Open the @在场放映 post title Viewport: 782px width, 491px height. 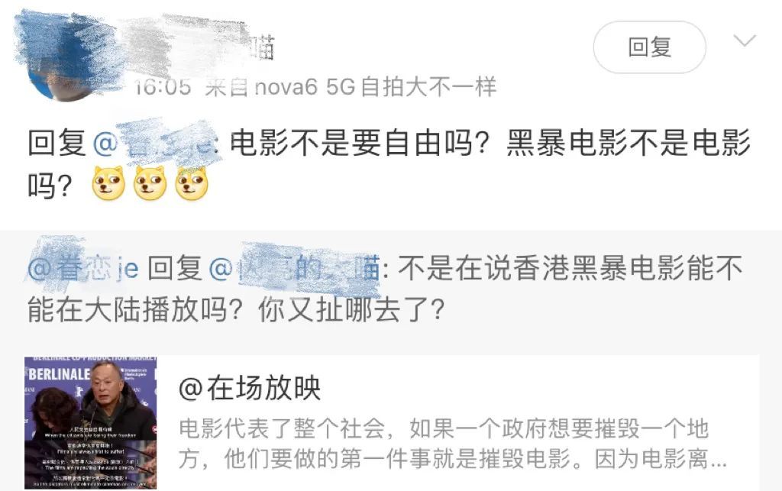pyautogui.click(x=250, y=389)
